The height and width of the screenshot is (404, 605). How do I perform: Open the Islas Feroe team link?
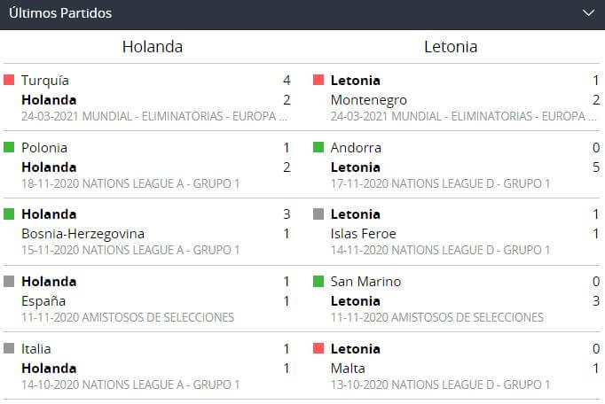363,234
